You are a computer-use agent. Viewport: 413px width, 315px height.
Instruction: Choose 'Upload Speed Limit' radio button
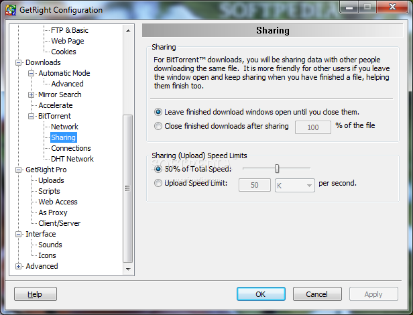(x=158, y=183)
